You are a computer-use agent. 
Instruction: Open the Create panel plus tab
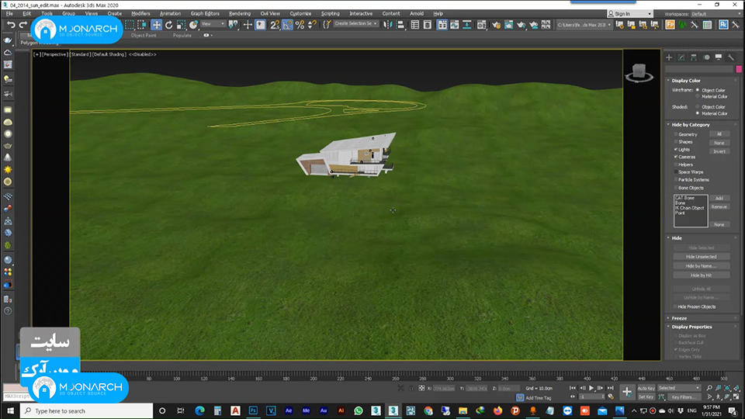pyautogui.click(x=669, y=57)
